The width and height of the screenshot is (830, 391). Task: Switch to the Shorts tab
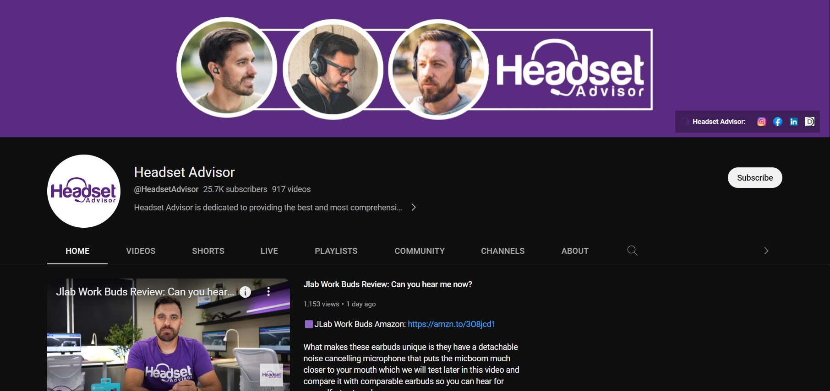(x=208, y=251)
